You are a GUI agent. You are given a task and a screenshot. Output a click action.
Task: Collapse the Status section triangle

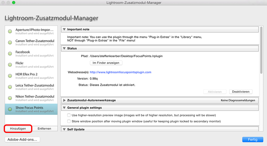(x=64, y=48)
